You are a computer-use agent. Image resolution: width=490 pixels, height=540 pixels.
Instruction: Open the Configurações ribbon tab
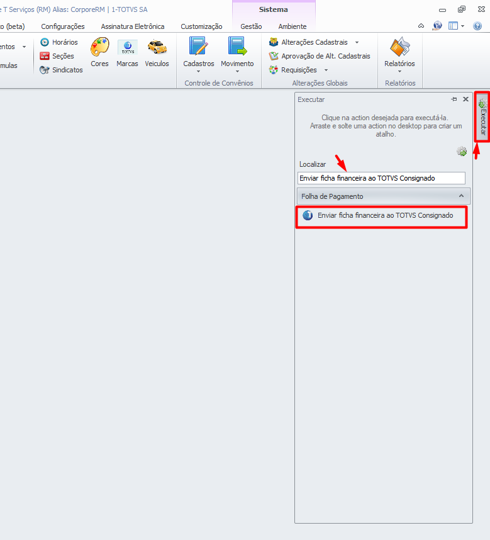[x=63, y=26]
